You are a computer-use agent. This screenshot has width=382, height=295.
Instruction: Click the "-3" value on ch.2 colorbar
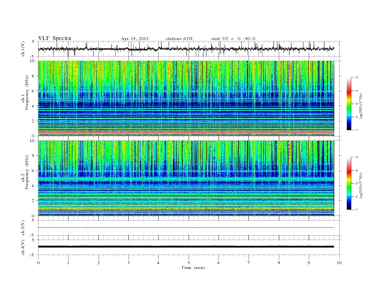(x=356, y=157)
